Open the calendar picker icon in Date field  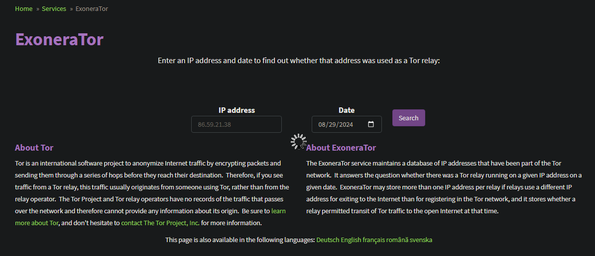click(x=371, y=124)
